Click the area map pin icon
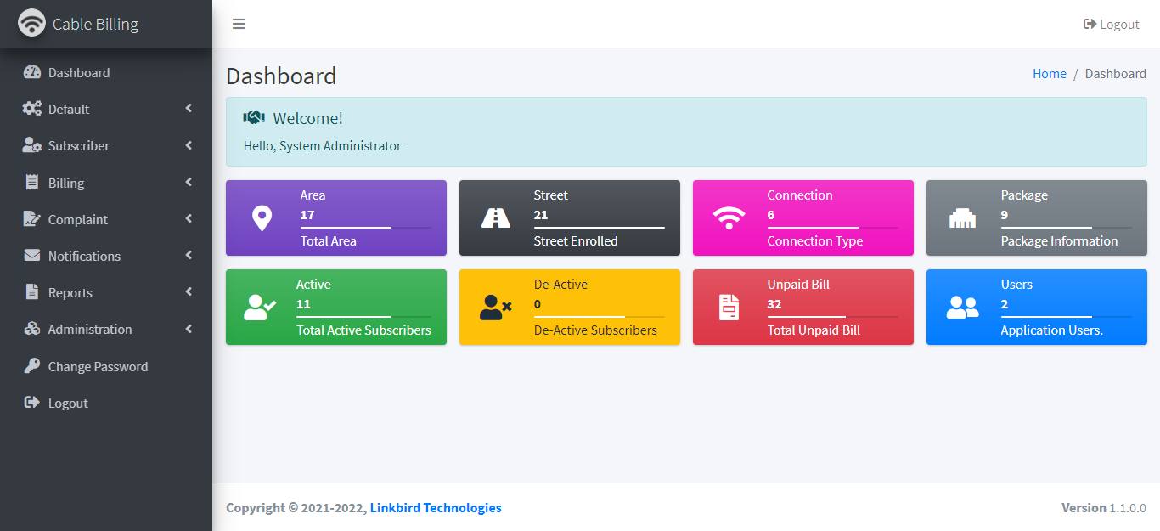Viewport: 1160px width, 531px height. click(x=261, y=217)
